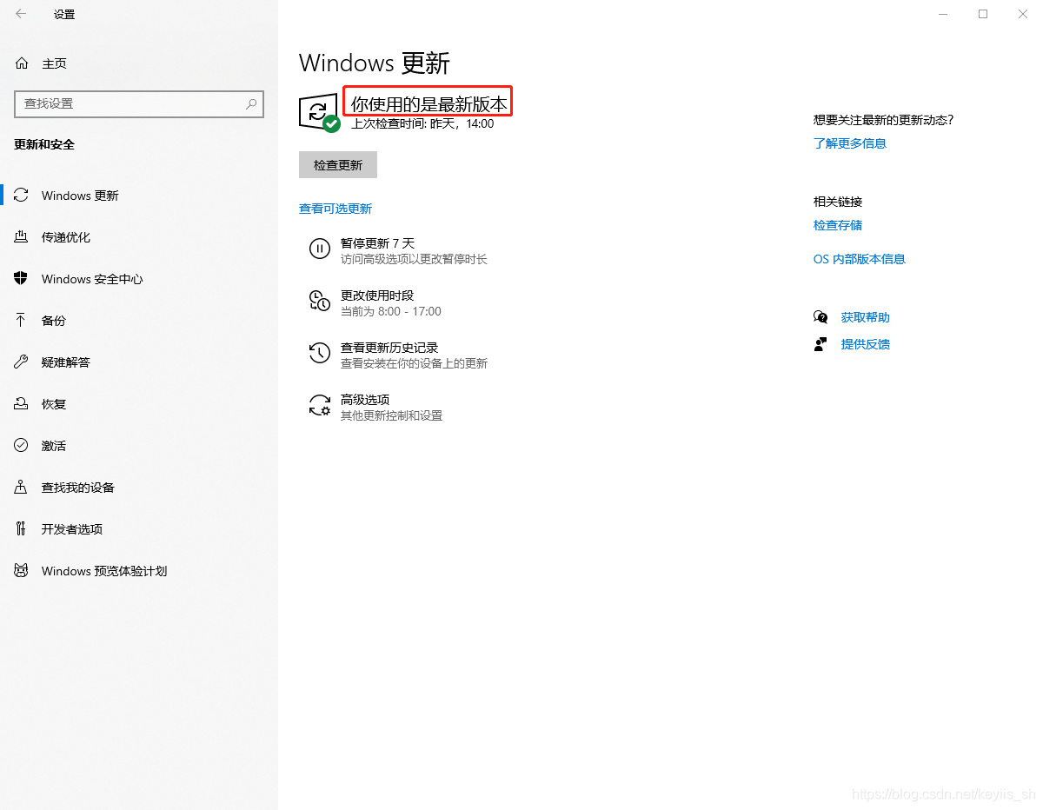The height and width of the screenshot is (810, 1043).
Task: Click the 恢复 sidebar icon
Action: point(22,404)
